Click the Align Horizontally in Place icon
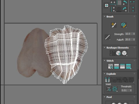 pos(113,3)
